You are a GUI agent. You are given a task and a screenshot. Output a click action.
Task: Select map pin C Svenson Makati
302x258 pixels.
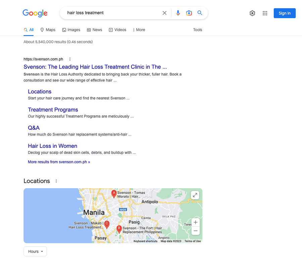pos(107,225)
